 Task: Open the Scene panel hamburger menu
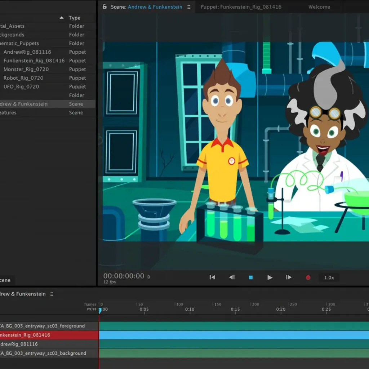click(189, 7)
